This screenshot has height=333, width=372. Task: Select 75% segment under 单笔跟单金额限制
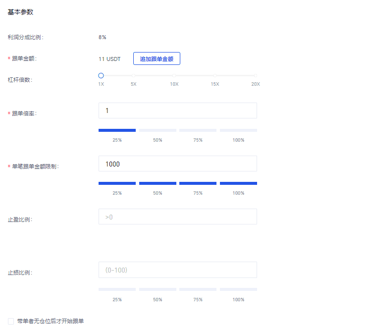(x=198, y=183)
